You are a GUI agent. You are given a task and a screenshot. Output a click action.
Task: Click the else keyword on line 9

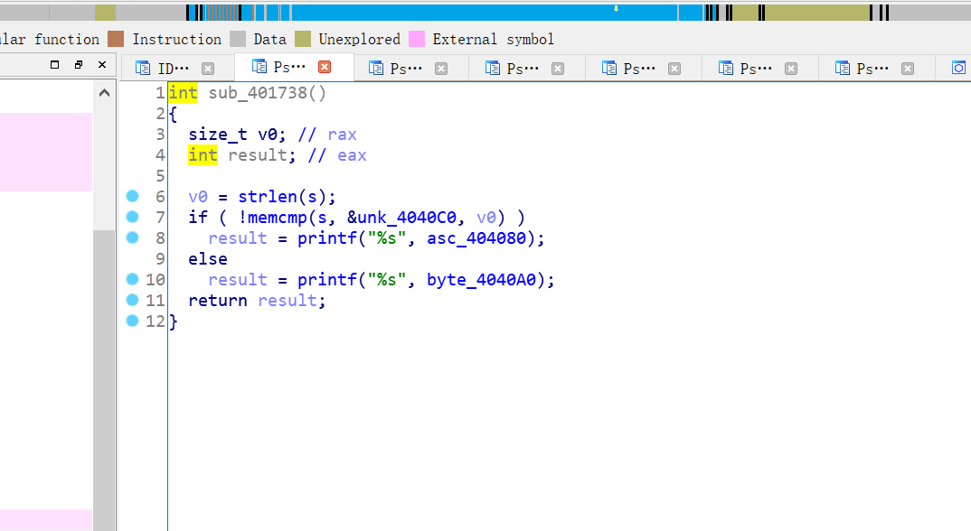click(x=208, y=258)
